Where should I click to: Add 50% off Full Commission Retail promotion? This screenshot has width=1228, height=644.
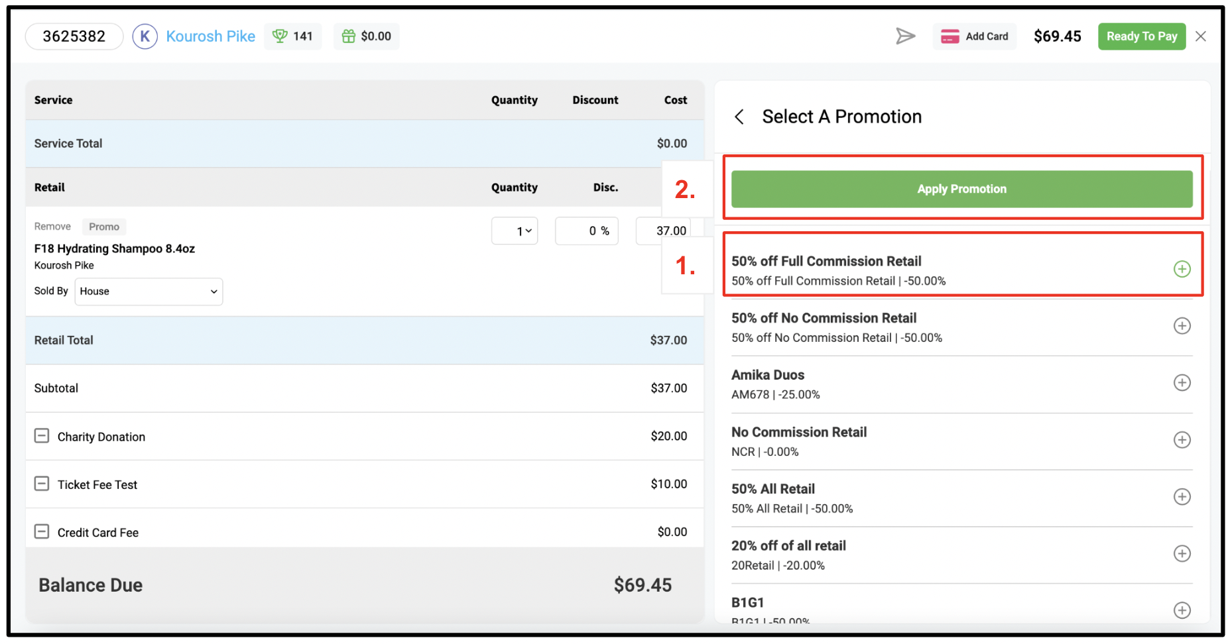pos(1182,269)
